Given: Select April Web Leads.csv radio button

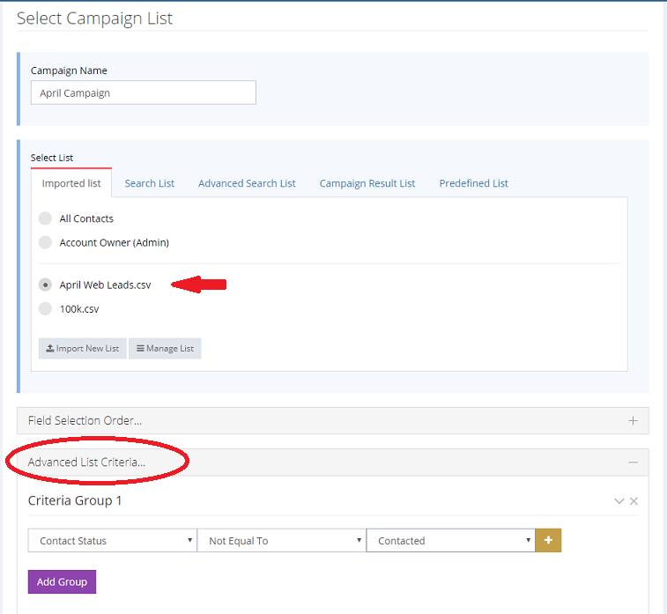Looking at the screenshot, I should [46, 285].
